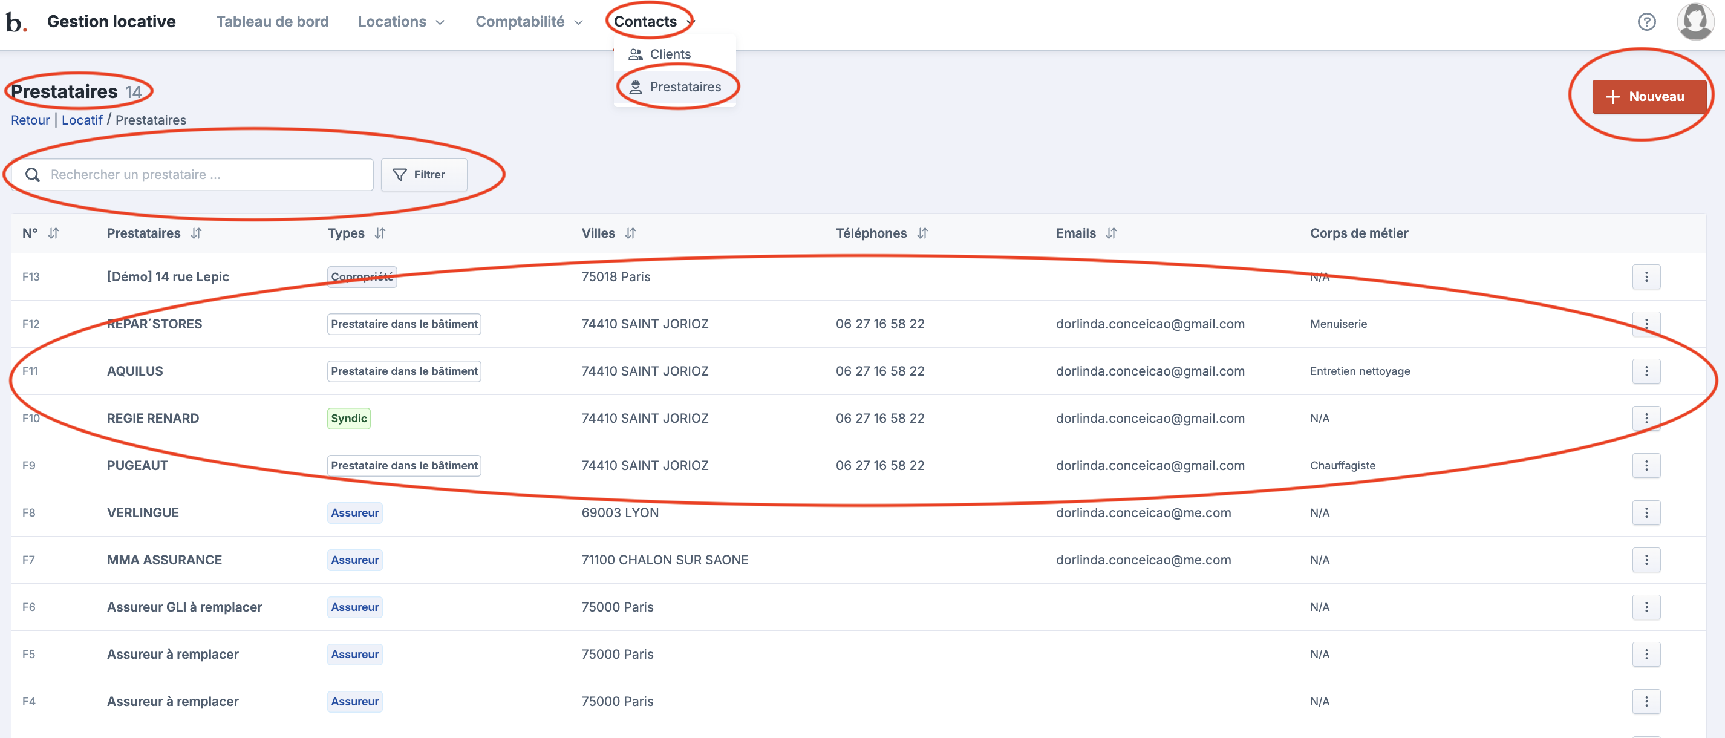
Task: Sort by Téléphones column arrows
Action: pyautogui.click(x=922, y=233)
